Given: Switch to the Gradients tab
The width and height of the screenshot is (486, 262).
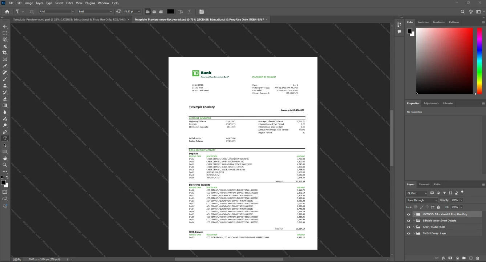Looking at the screenshot, I should click(438, 22).
